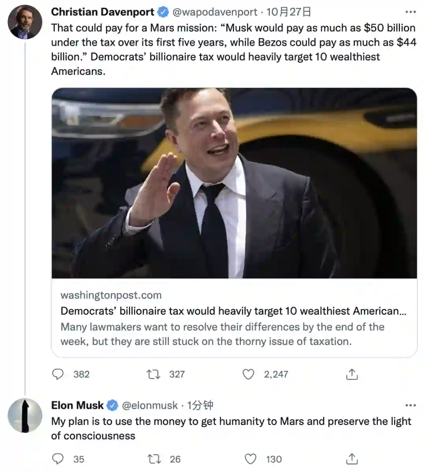Open the 10月27日 tweet timestamp
This screenshot has width=426, height=473.
click(289, 12)
